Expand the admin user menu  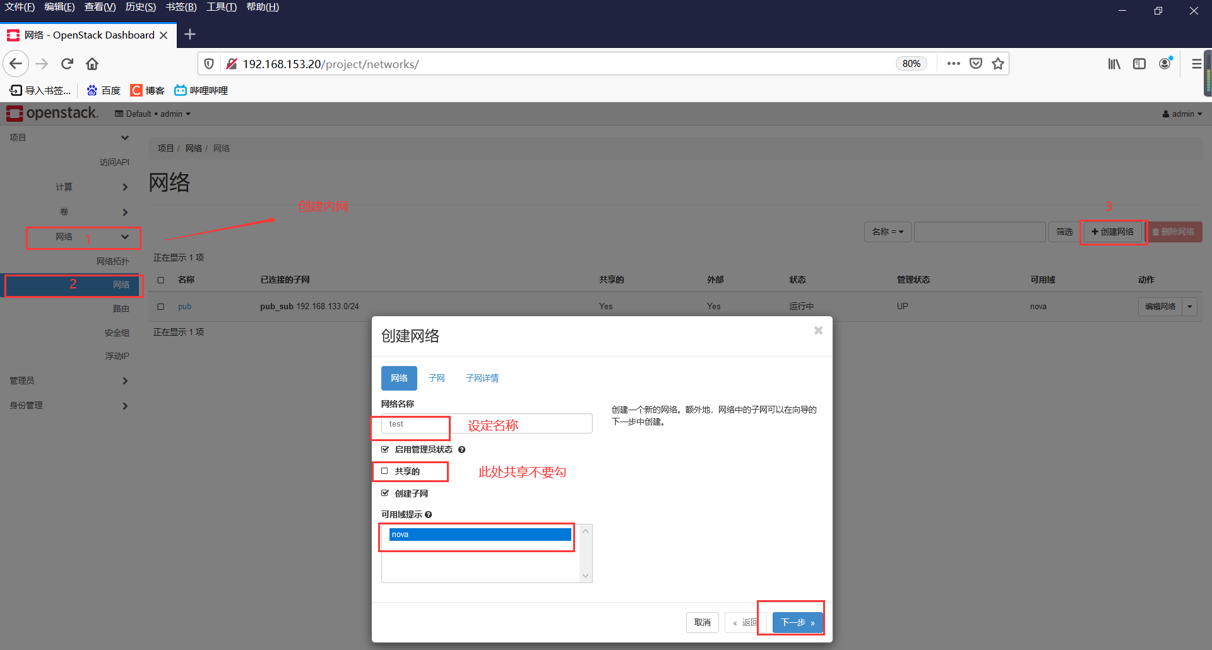pyautogui.click(x=1182, y=114)
